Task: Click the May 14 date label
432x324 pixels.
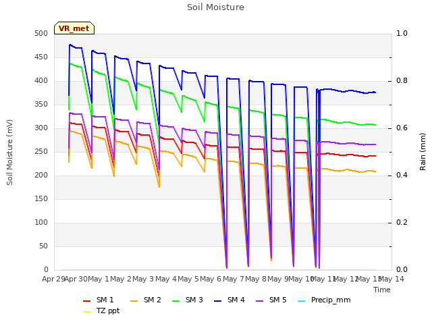Action: point(391,279)
